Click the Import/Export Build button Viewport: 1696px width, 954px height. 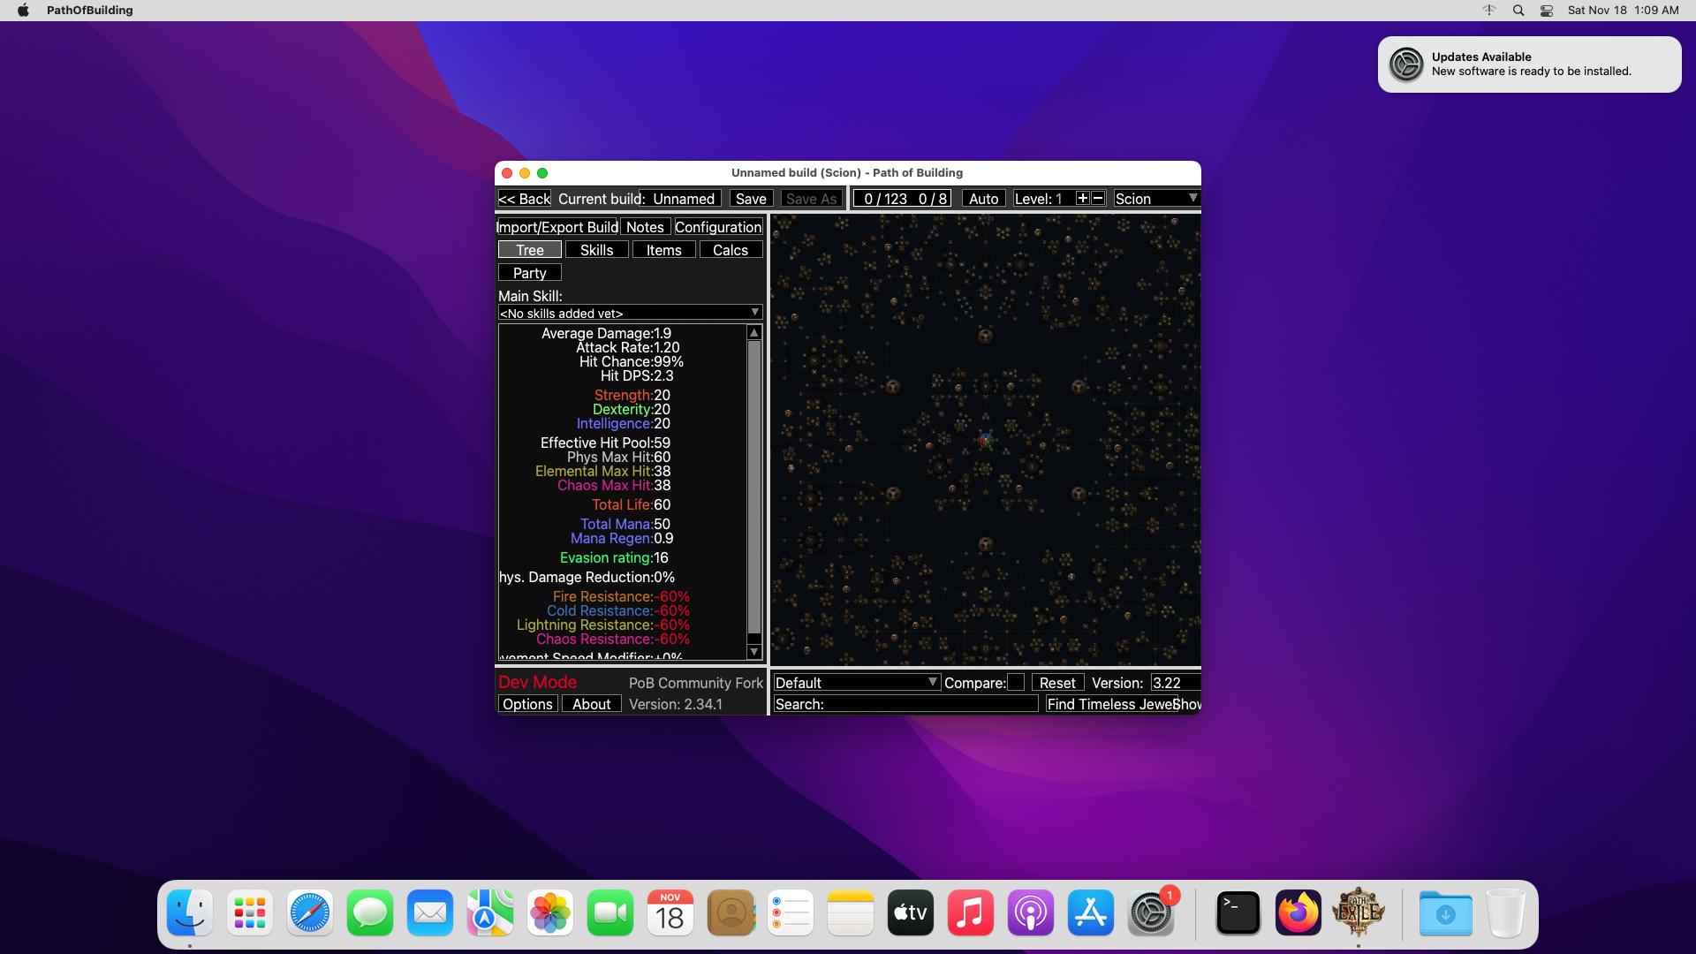click(556, 226)
